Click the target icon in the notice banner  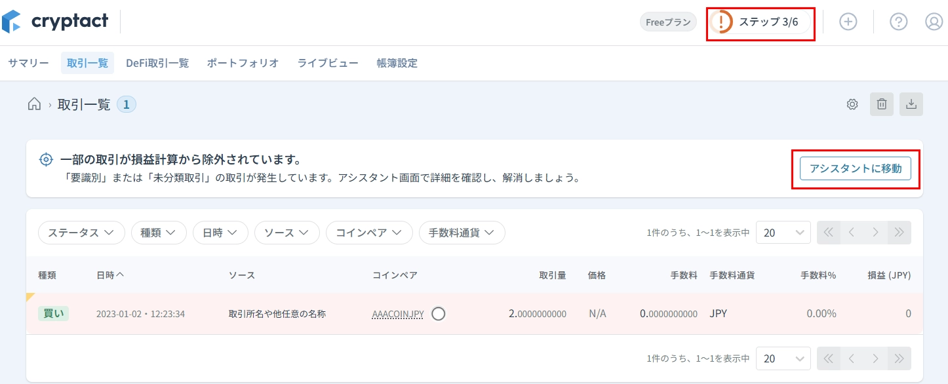46,159
